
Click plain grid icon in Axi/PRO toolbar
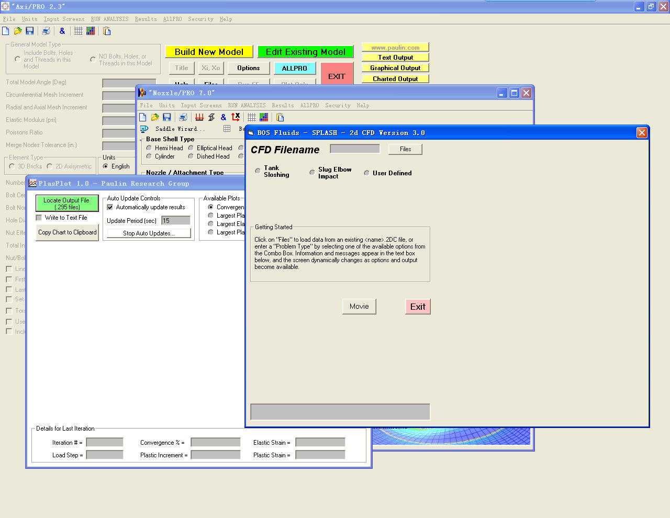[x=79, y=31]
